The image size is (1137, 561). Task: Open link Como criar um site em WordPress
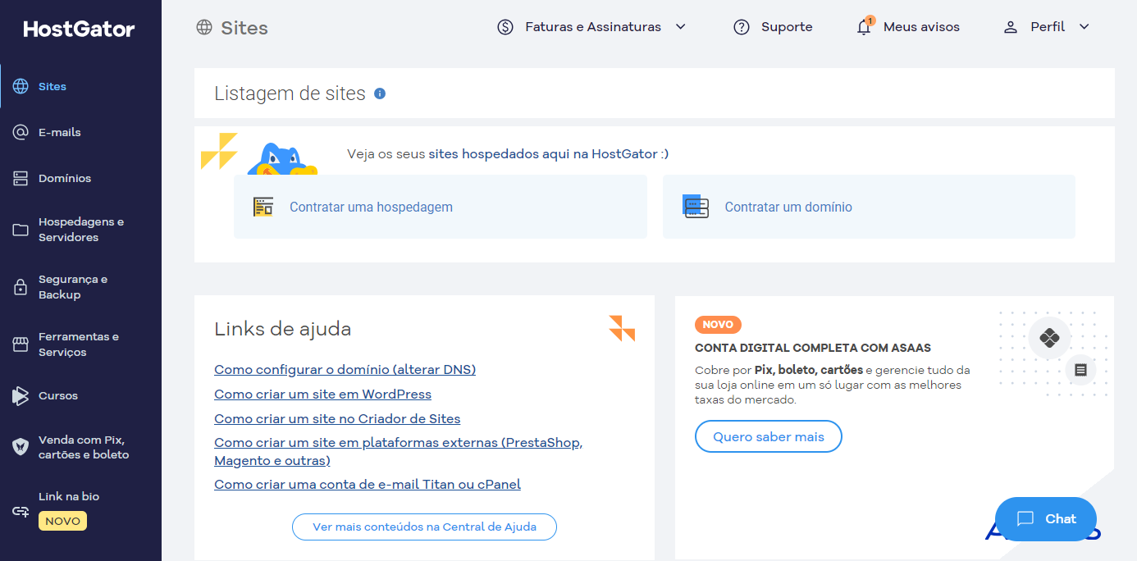(322, 395)
